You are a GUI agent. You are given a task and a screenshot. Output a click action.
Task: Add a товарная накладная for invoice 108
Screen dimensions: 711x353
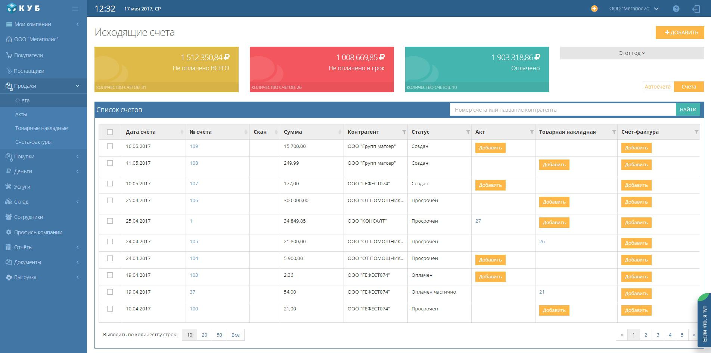554,165
